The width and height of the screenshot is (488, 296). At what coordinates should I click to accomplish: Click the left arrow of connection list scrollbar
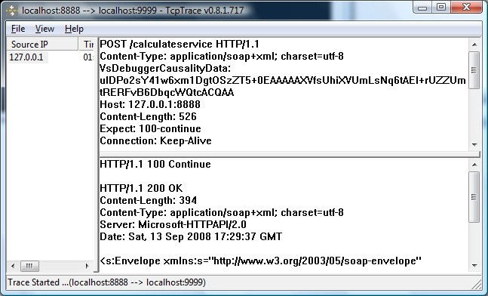click(x=13, y=266)
